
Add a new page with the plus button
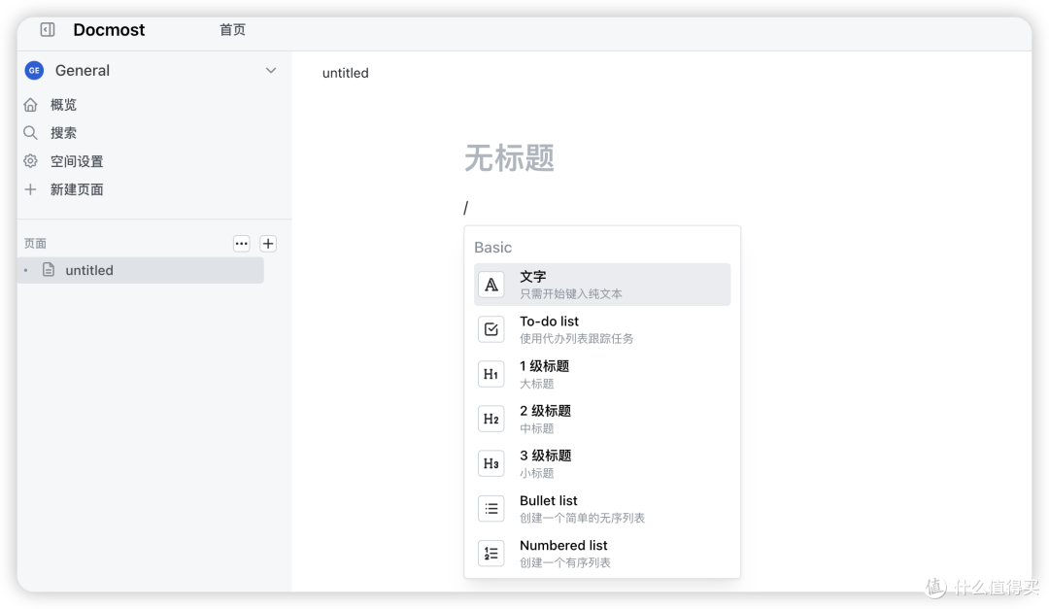pos(268,243)
